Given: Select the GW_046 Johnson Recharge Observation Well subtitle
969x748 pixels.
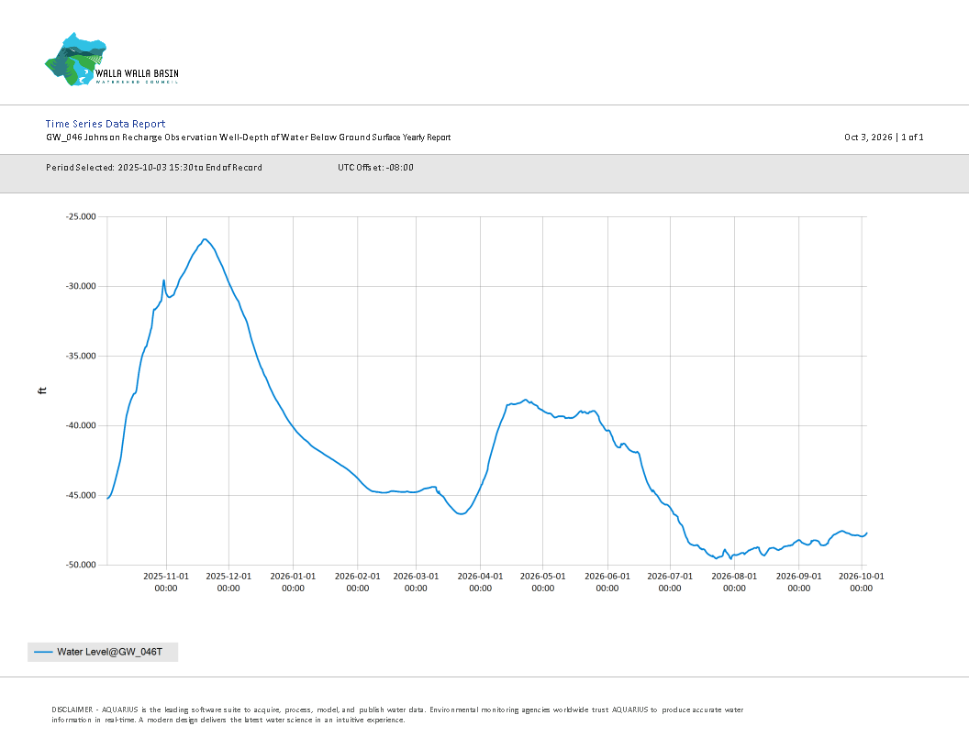Looking at the screenshot, I should pos(249,137).
